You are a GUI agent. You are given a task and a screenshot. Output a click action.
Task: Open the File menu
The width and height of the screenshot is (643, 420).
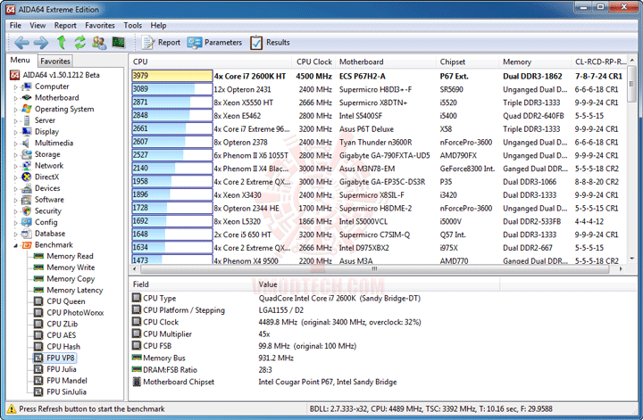pyautogui.click(x=15, y=25)
